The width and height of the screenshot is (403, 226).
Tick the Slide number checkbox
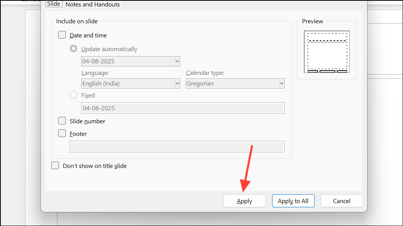[62, 121]
